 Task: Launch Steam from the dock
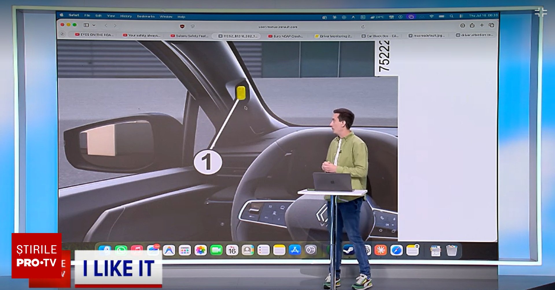tap(349, 250)
